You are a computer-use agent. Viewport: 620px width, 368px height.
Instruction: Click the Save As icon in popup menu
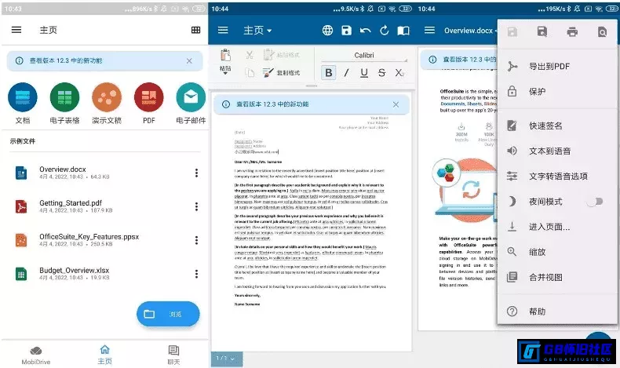tap(542, 31)
